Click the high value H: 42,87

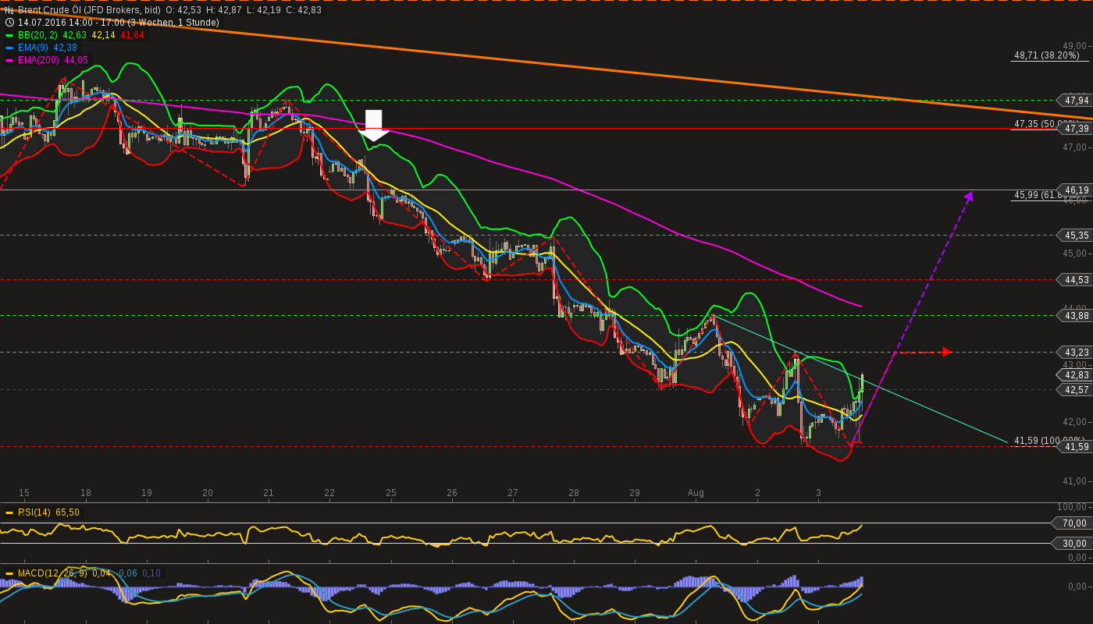224,10
